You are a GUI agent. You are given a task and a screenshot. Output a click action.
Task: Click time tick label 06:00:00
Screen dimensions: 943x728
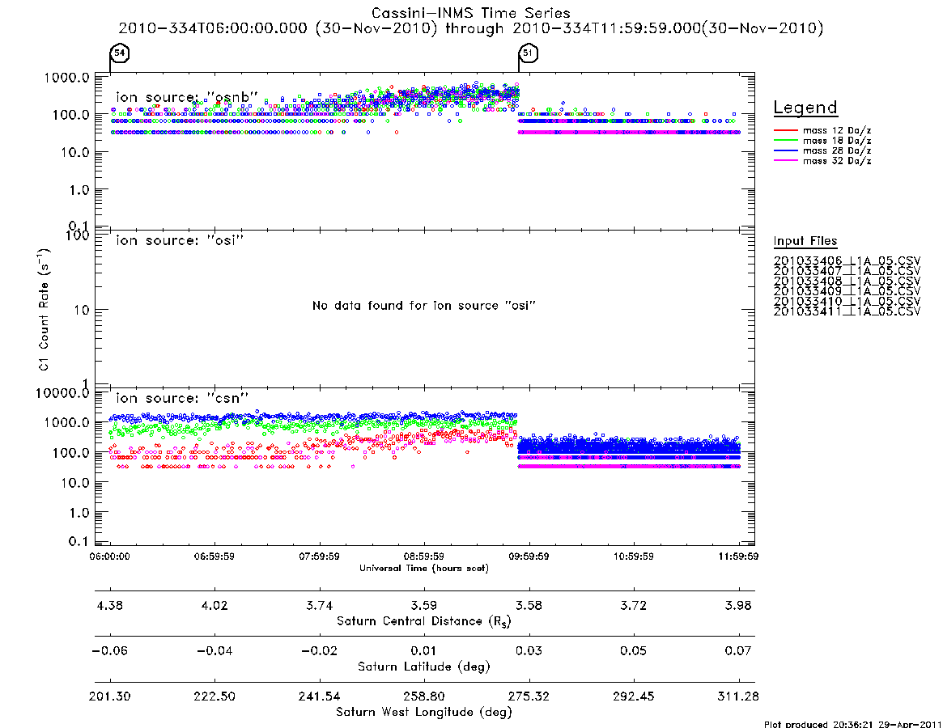[109, 557]
